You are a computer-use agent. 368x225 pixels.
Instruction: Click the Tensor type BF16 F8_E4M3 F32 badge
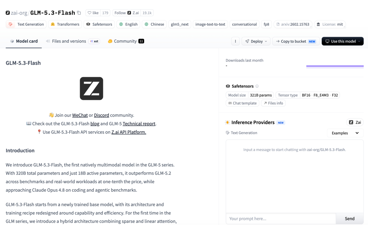(308, 95)
